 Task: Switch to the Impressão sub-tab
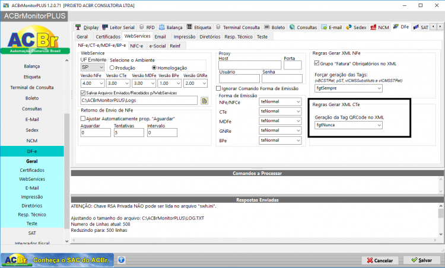(185, 37)
